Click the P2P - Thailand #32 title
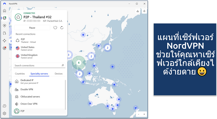The width and height of the screenshot is (217, 119). [x=37, y=17]
